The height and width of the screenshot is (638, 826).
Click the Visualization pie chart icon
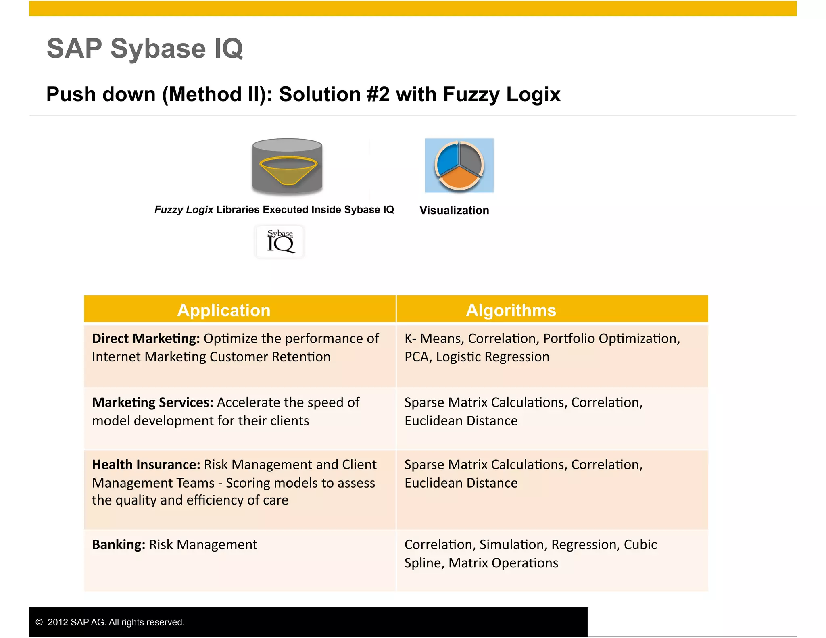[459, 165]
